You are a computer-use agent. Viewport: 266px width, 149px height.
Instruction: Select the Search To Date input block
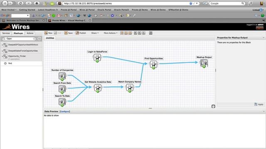click(62, 102)
